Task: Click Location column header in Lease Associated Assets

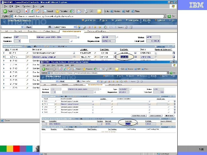Action: [84, 50]
